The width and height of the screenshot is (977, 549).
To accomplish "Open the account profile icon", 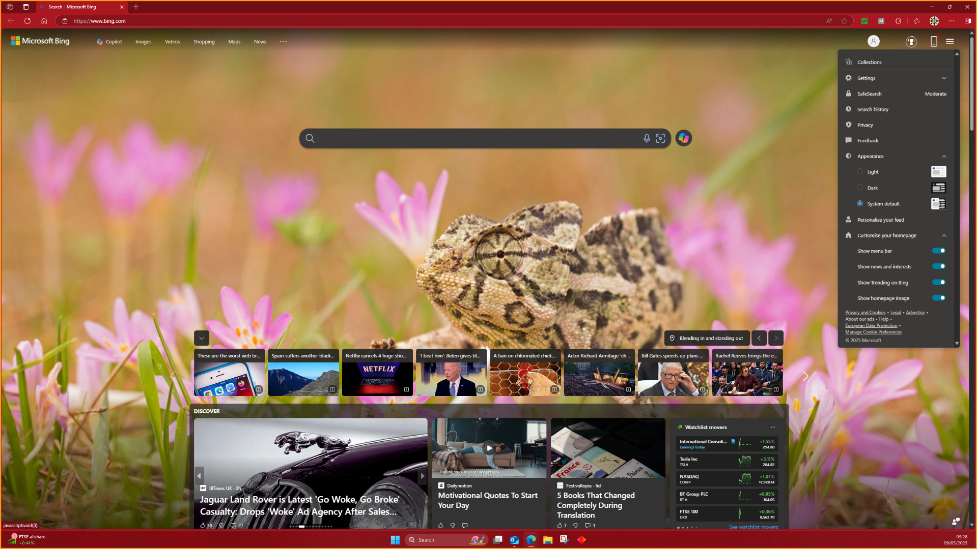I will click(x=874, y=41).
